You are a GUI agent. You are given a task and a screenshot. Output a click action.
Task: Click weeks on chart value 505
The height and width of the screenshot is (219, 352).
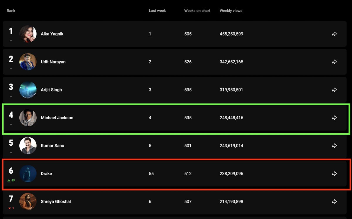(188, 34)
